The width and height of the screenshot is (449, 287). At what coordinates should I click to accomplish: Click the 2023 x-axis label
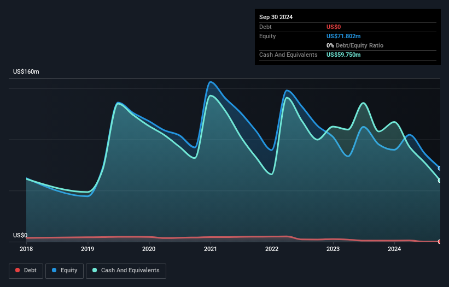[x=333, y=249]
